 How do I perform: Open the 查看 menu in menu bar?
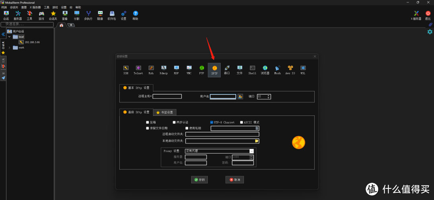pos(24,8)
